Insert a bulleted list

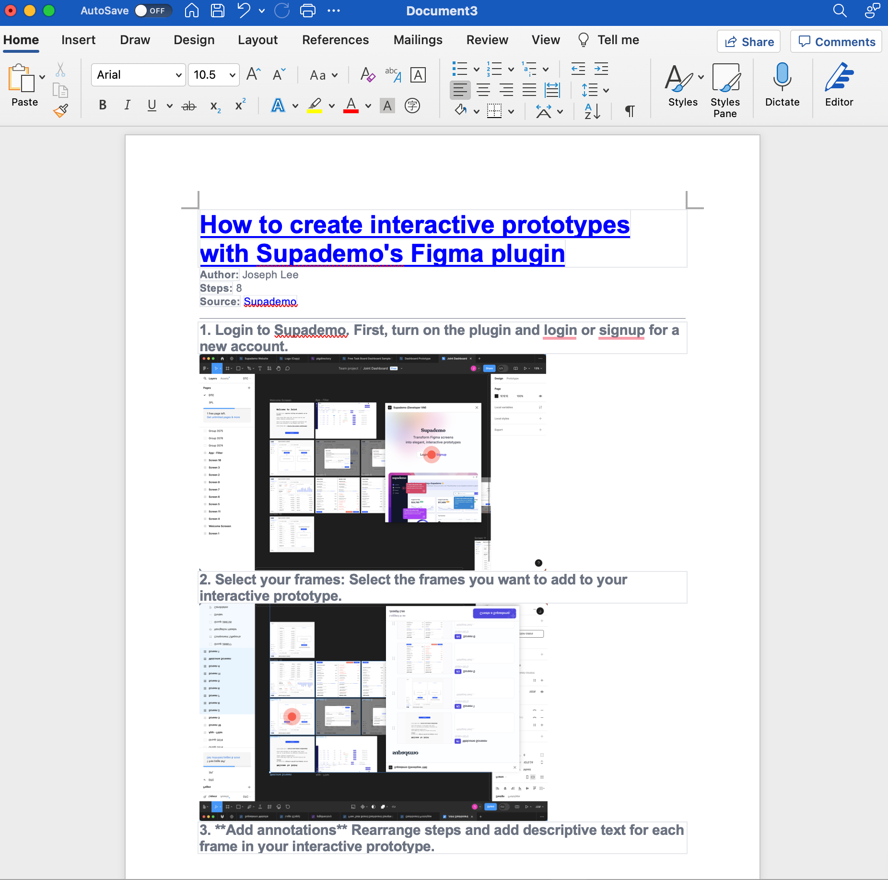(x=460, y=69)
